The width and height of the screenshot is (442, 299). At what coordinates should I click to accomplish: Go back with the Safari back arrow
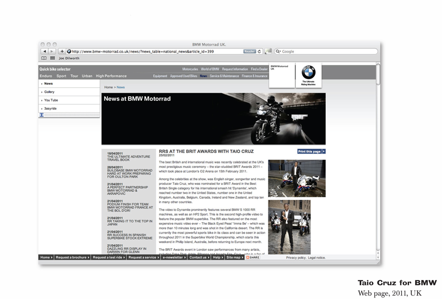[x=44, y=51]
